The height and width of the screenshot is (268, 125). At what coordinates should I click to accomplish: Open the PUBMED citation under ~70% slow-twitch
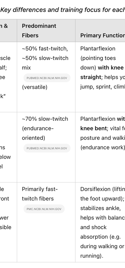coord(47,148)
